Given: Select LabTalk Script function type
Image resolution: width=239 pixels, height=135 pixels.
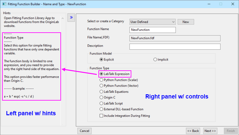Looking at the screenshot, I should pos(101,103).
